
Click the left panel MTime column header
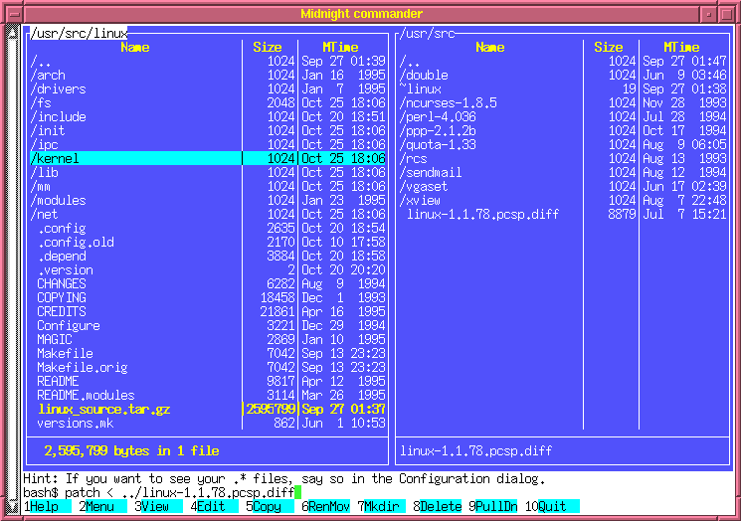click(340, 48)
